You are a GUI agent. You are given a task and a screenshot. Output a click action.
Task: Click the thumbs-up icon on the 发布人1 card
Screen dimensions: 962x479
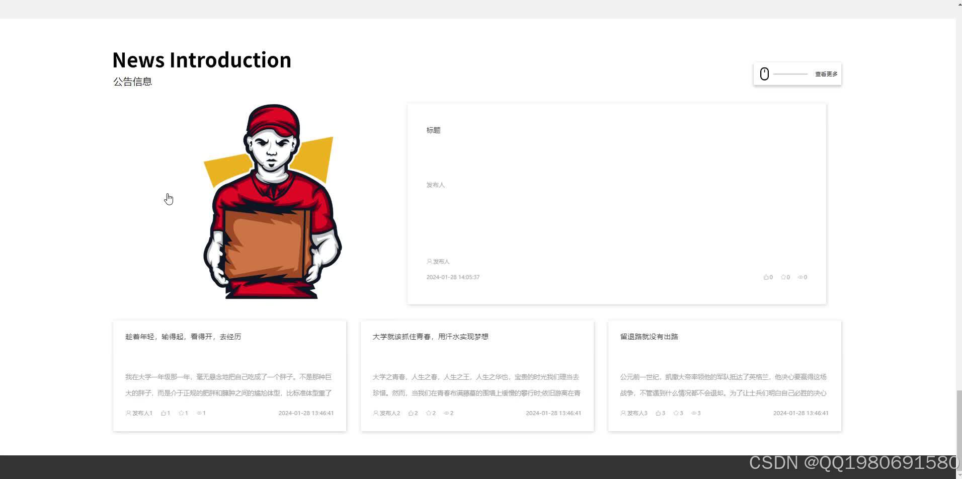[x=164, y=413]
